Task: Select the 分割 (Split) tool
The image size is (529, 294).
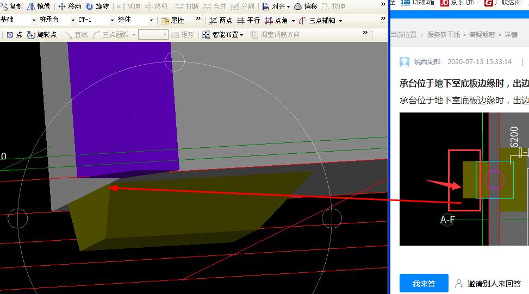Action: tap(242, 7)
